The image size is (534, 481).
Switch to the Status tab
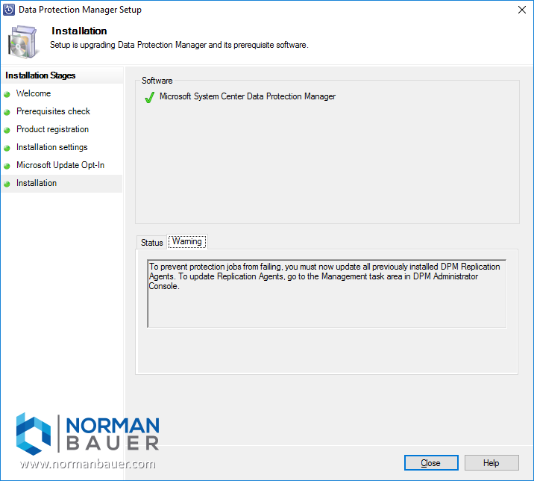[x=151, y=243]
